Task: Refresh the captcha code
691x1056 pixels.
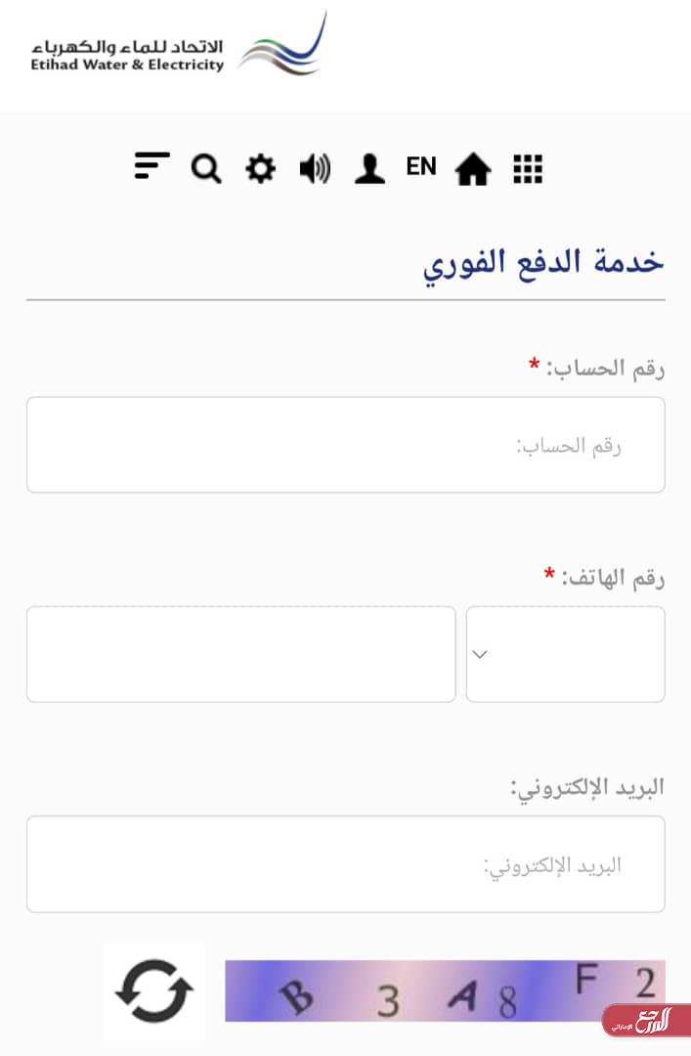Action: [x=154, y=990]
